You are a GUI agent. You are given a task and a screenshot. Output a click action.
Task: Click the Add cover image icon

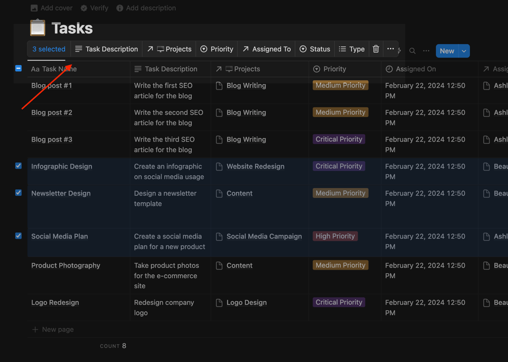point(34,8)
